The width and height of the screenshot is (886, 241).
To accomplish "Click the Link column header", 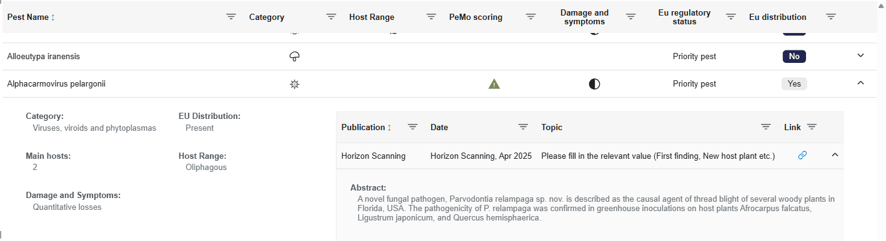I will pos(792,127).
